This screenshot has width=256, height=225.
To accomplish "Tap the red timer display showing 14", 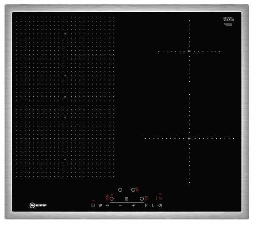I will (x=158, y=198).
